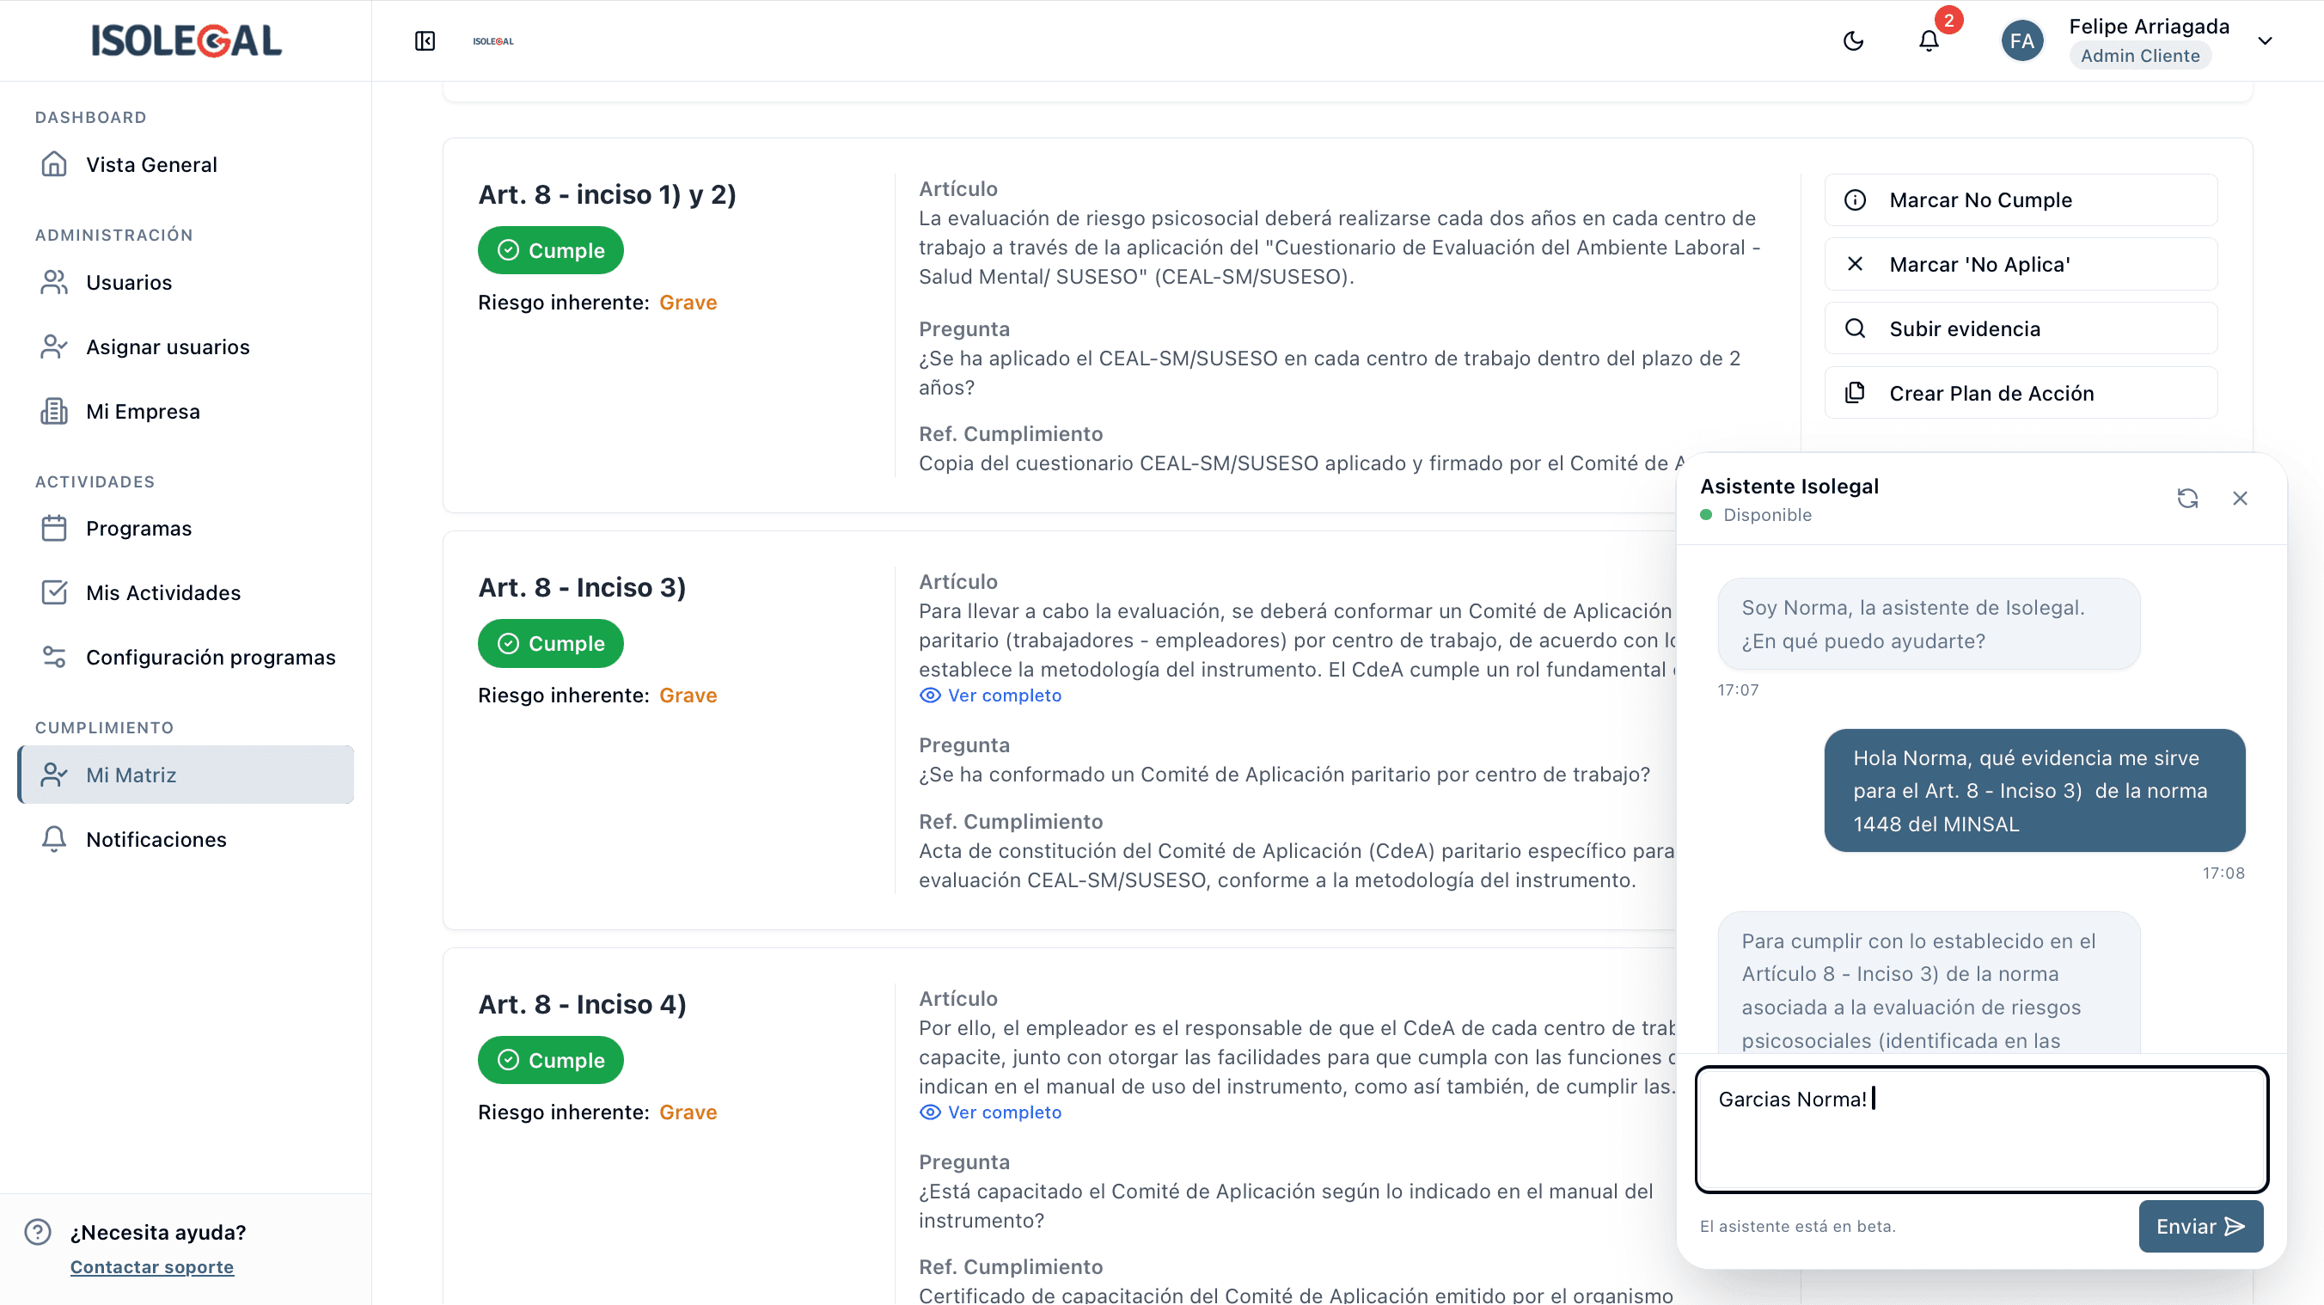This screenshot has height=1305, width=2324.
Task: Open Asignar usuarios
Action: click(186, 346)
